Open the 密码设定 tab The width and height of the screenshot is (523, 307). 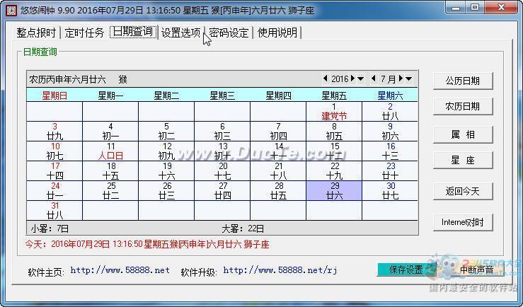point(229,33)
